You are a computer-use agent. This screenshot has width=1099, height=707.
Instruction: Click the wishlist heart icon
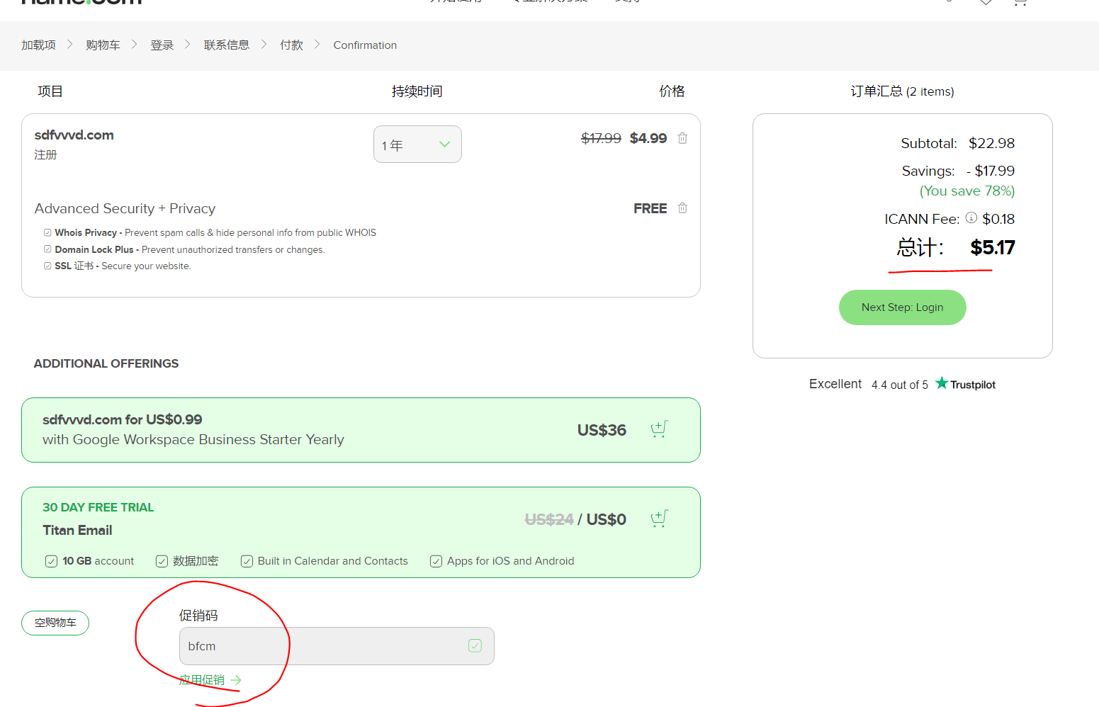point(985,3)
